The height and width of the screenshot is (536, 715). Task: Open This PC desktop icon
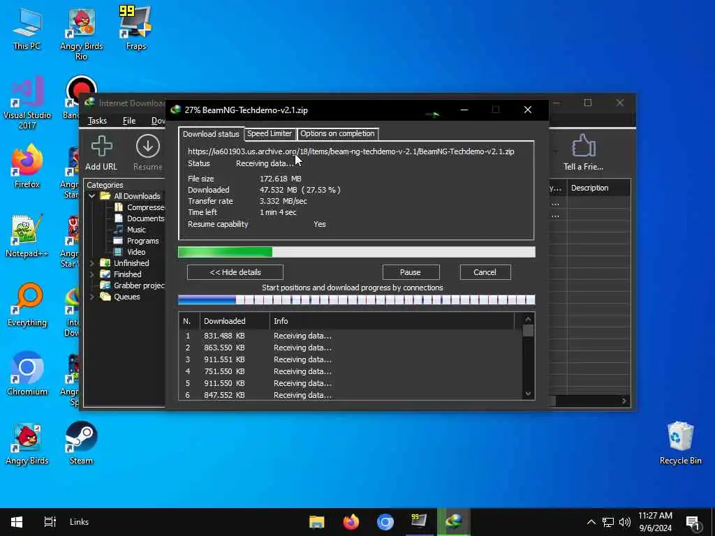click(27, 29)
